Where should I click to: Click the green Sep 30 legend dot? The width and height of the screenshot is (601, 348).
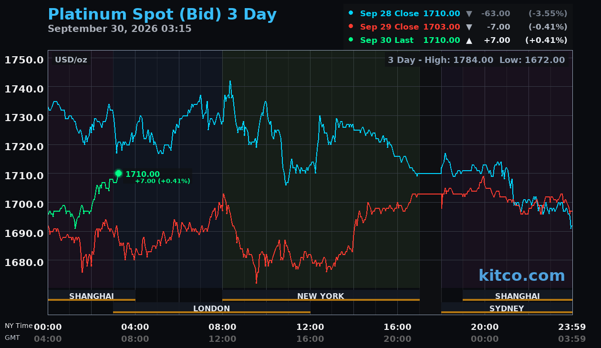click(352, 40)
